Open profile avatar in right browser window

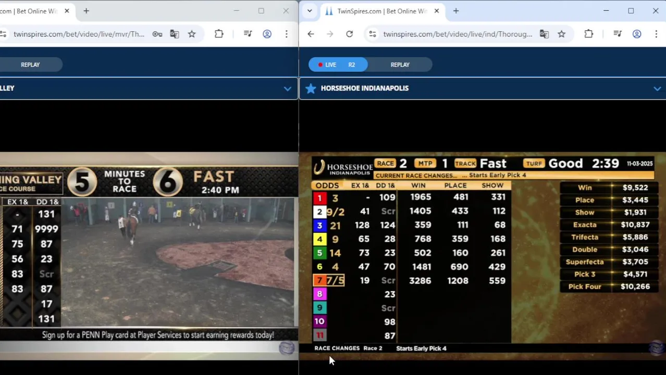tap(637, 34)
